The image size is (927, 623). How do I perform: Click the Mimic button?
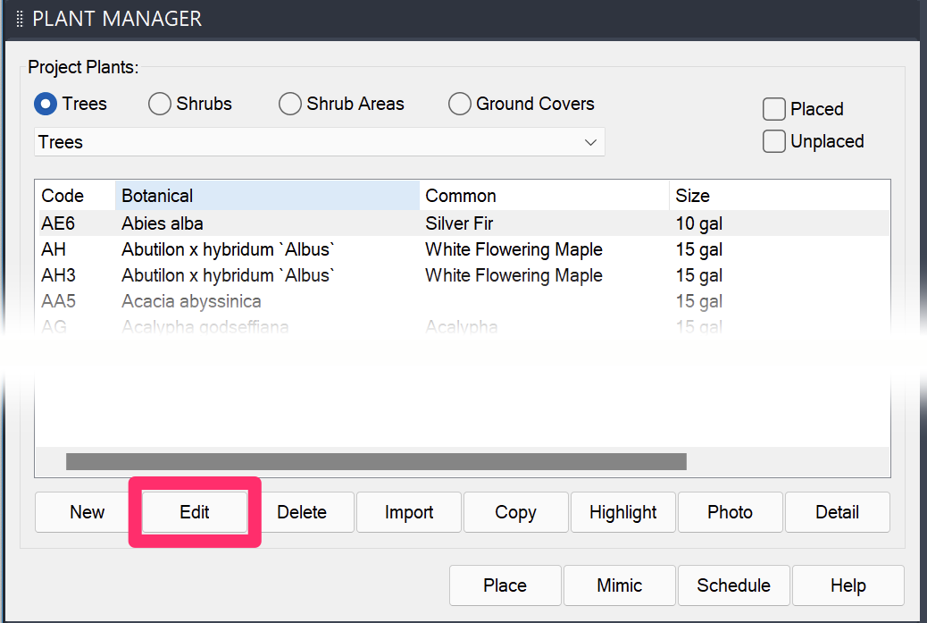pyautogui.click(x=620, y=585)
